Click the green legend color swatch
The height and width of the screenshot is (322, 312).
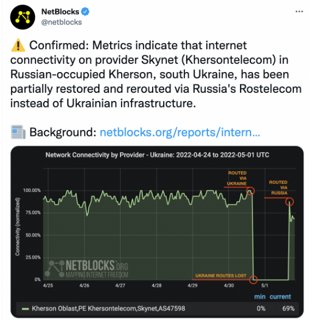pos(25,309)
